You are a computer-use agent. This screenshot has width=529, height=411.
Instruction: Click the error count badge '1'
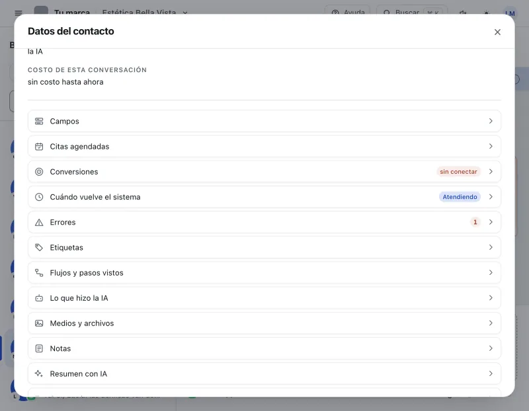(x=475, y=222)
